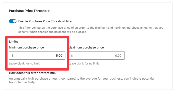Click the "Limits" section heading
The height and width of the screenshot is (93, 176).
point(13,42)
